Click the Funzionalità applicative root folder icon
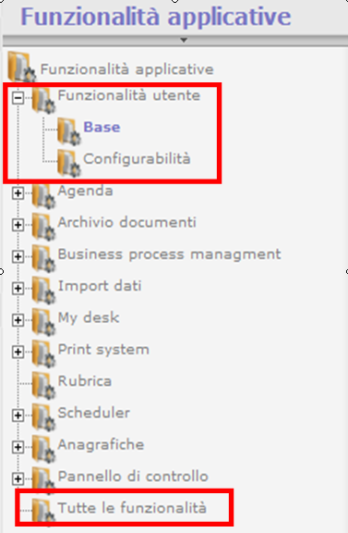Image resolution: width=348 pixels, height=533 pixels. point(21,67)
